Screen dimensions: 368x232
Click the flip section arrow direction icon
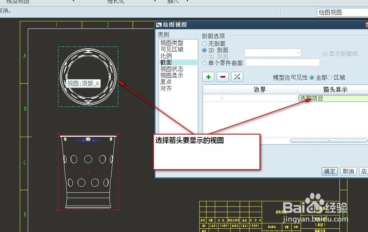pos(237,77)
